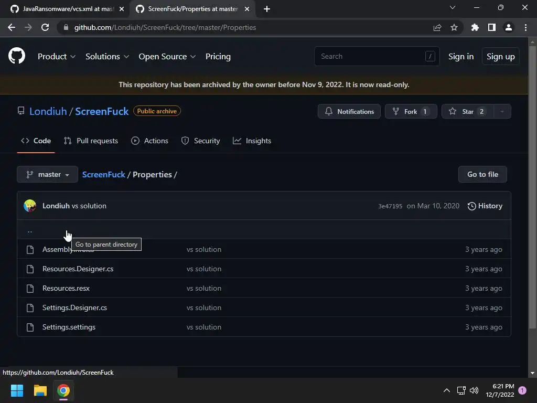Focus the GitHub search field
This screenshot has width=537, height=403.
377,56
